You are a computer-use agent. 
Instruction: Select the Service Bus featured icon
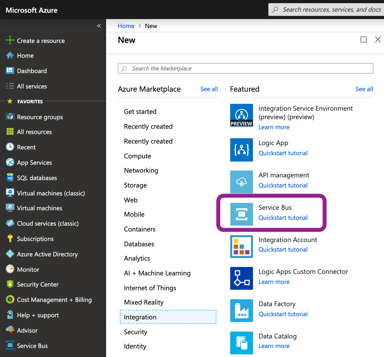242,214
